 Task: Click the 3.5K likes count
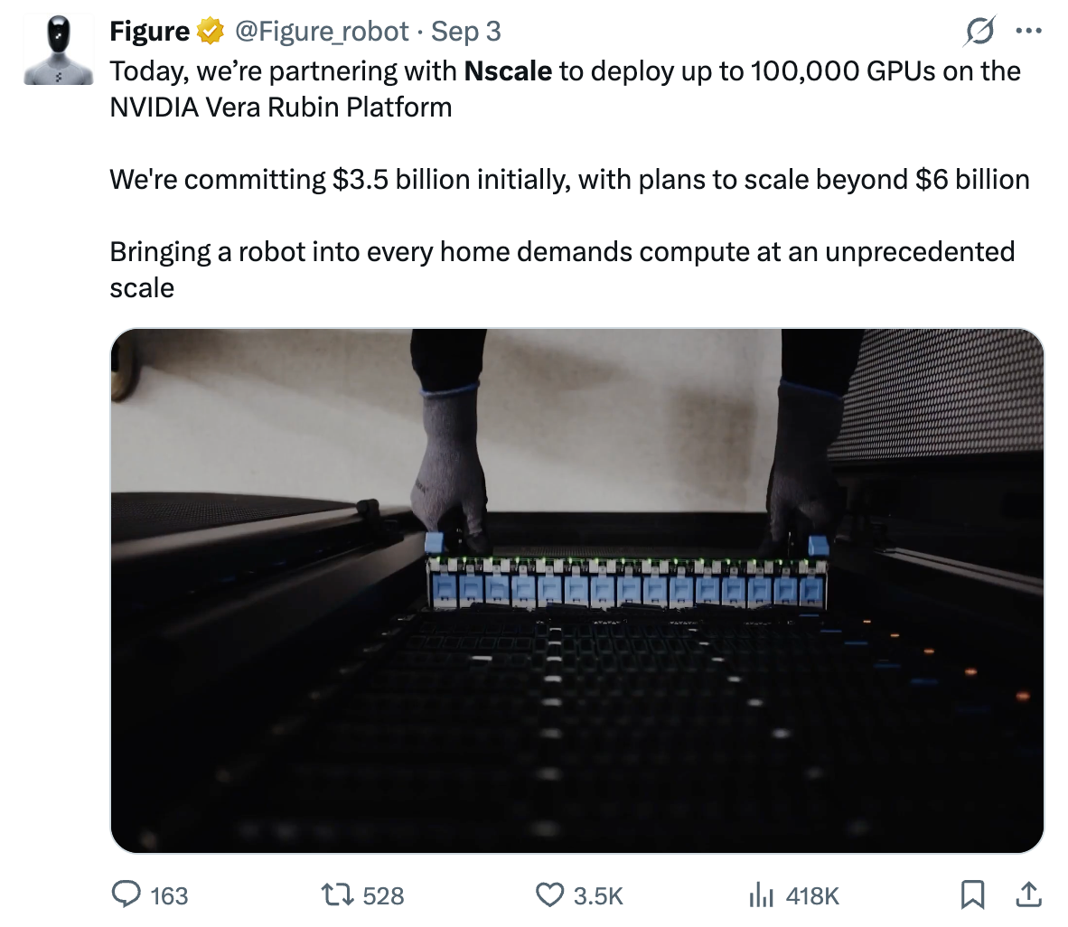(x=597, y=895)
